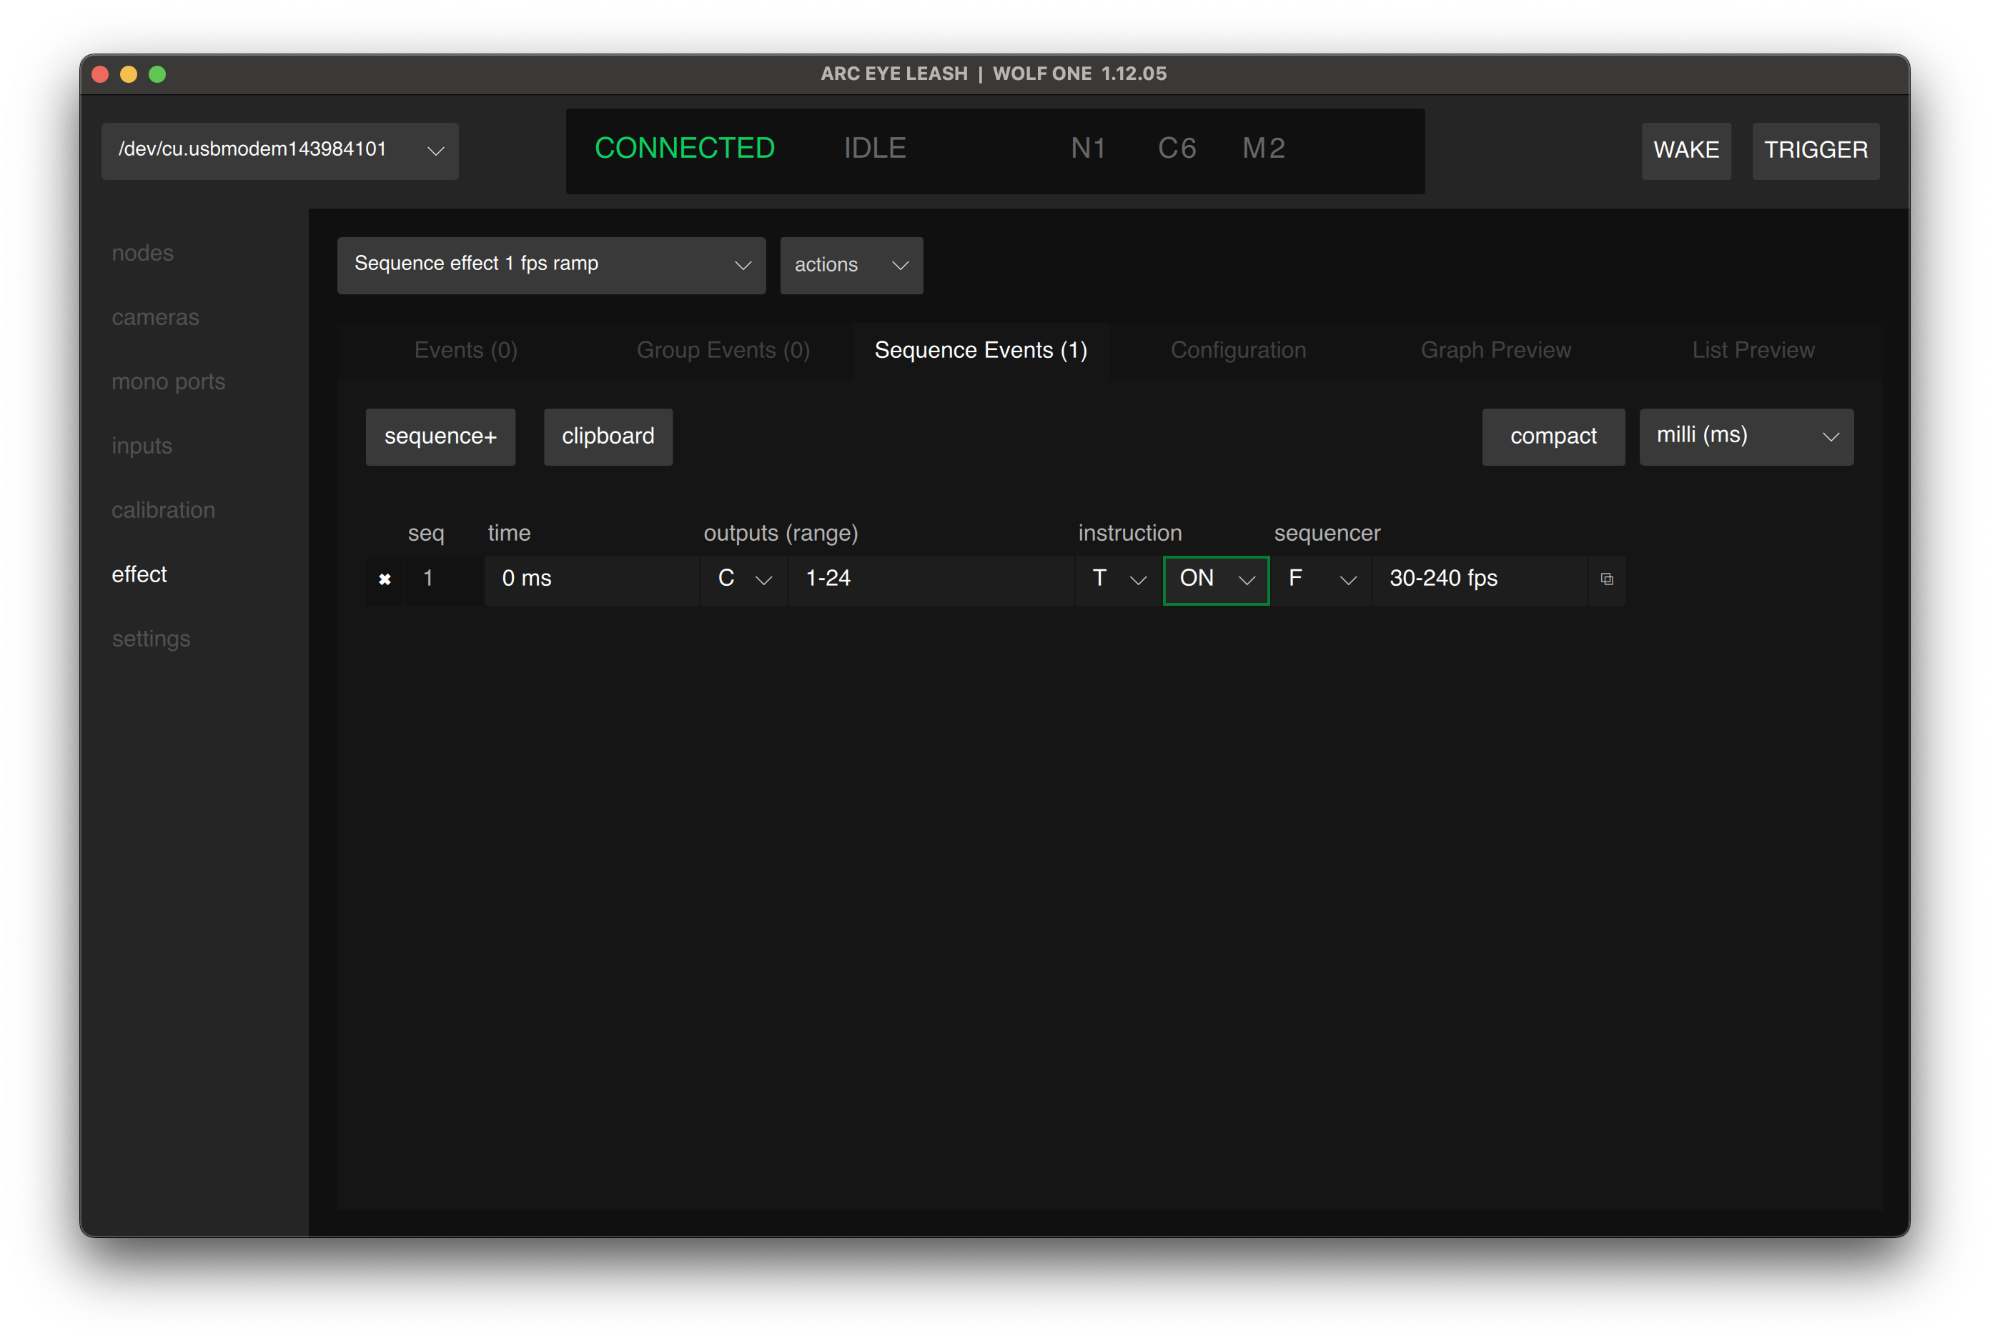Add a new sequence with sequence+ button
The height and width of the screenshot is (1343, 1990).
click(440, 436)
